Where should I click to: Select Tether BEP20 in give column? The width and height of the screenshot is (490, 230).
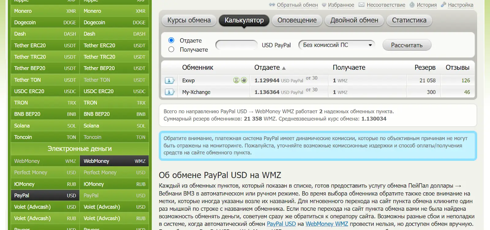(45, 68)
